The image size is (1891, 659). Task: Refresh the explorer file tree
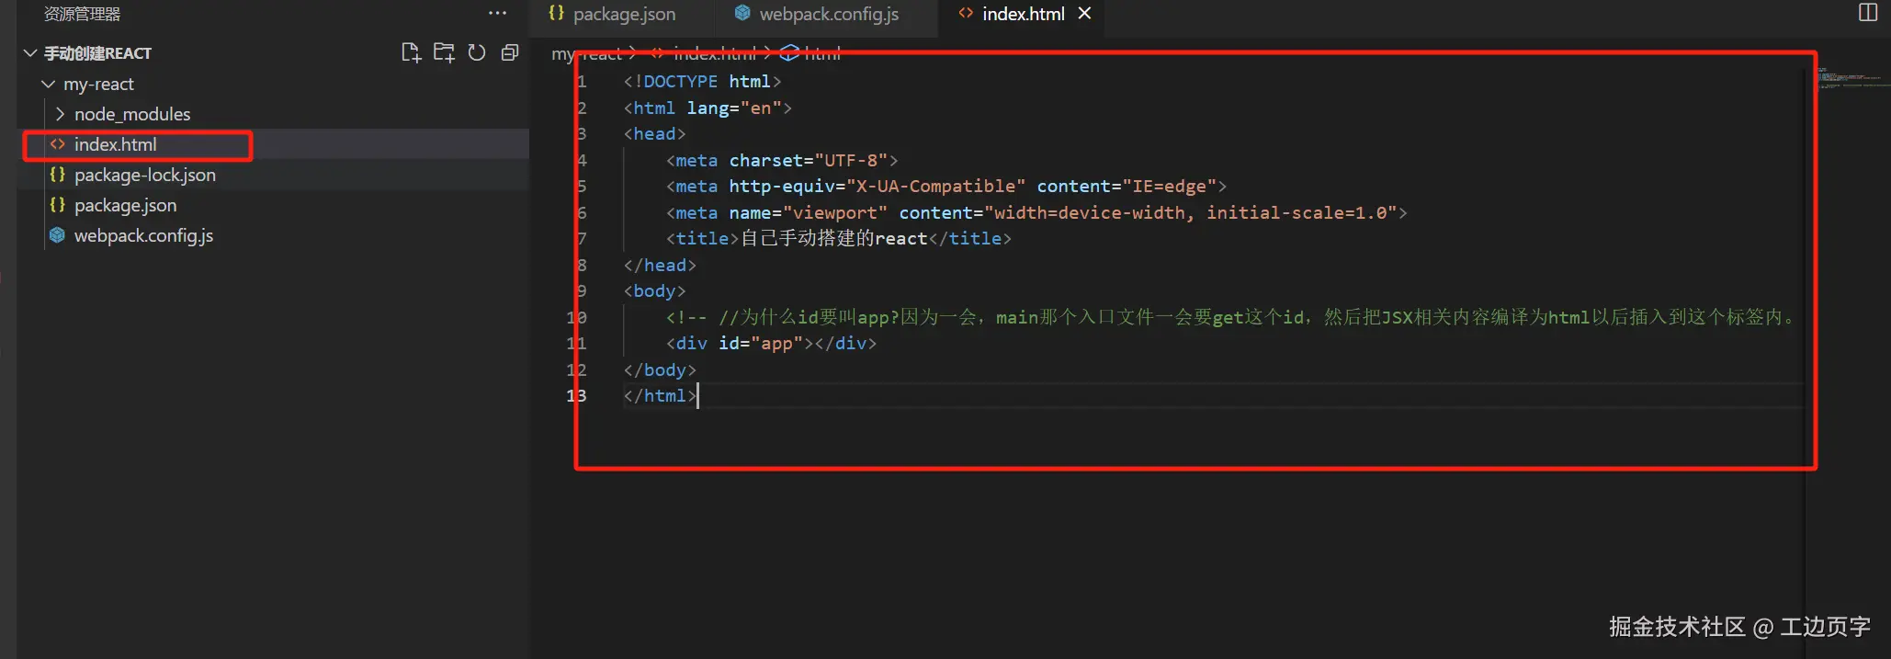(477, 53)
